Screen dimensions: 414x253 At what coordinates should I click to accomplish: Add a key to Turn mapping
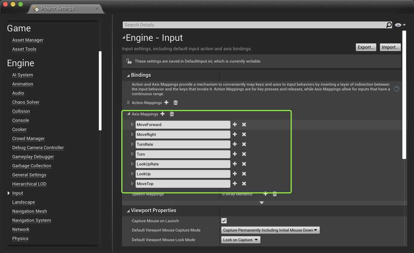click(x=235, y=154)
